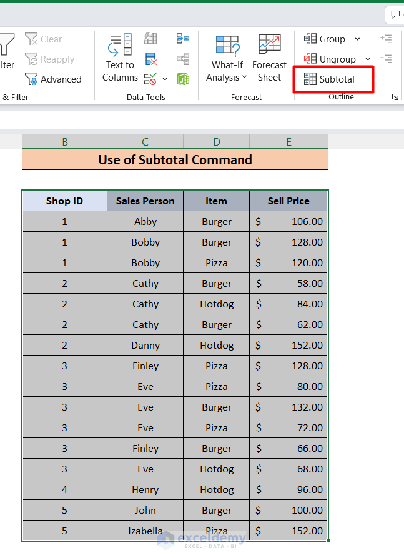This screenshot has width=404, height=560.
Task: Open the Ungroup dropdown arrow
Action: pyautogui.click(x=368, y=59)
